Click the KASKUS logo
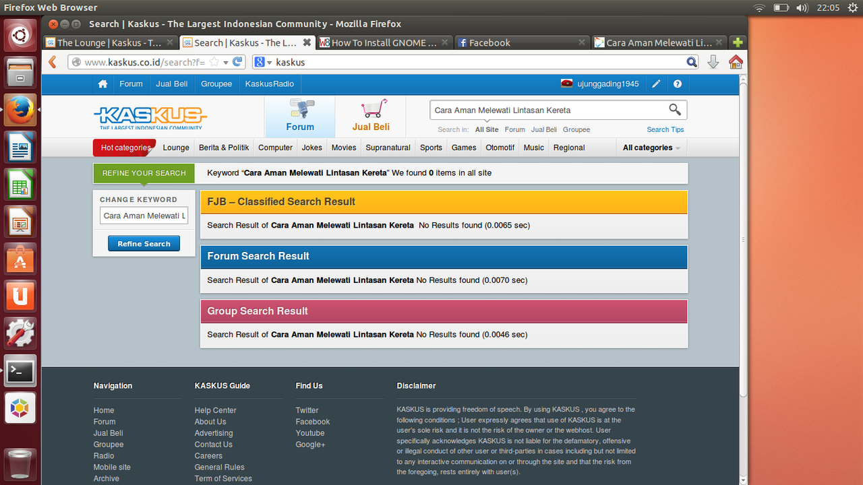Image resolution: width=863 pixels, height=485 pixels. point(150,117)
